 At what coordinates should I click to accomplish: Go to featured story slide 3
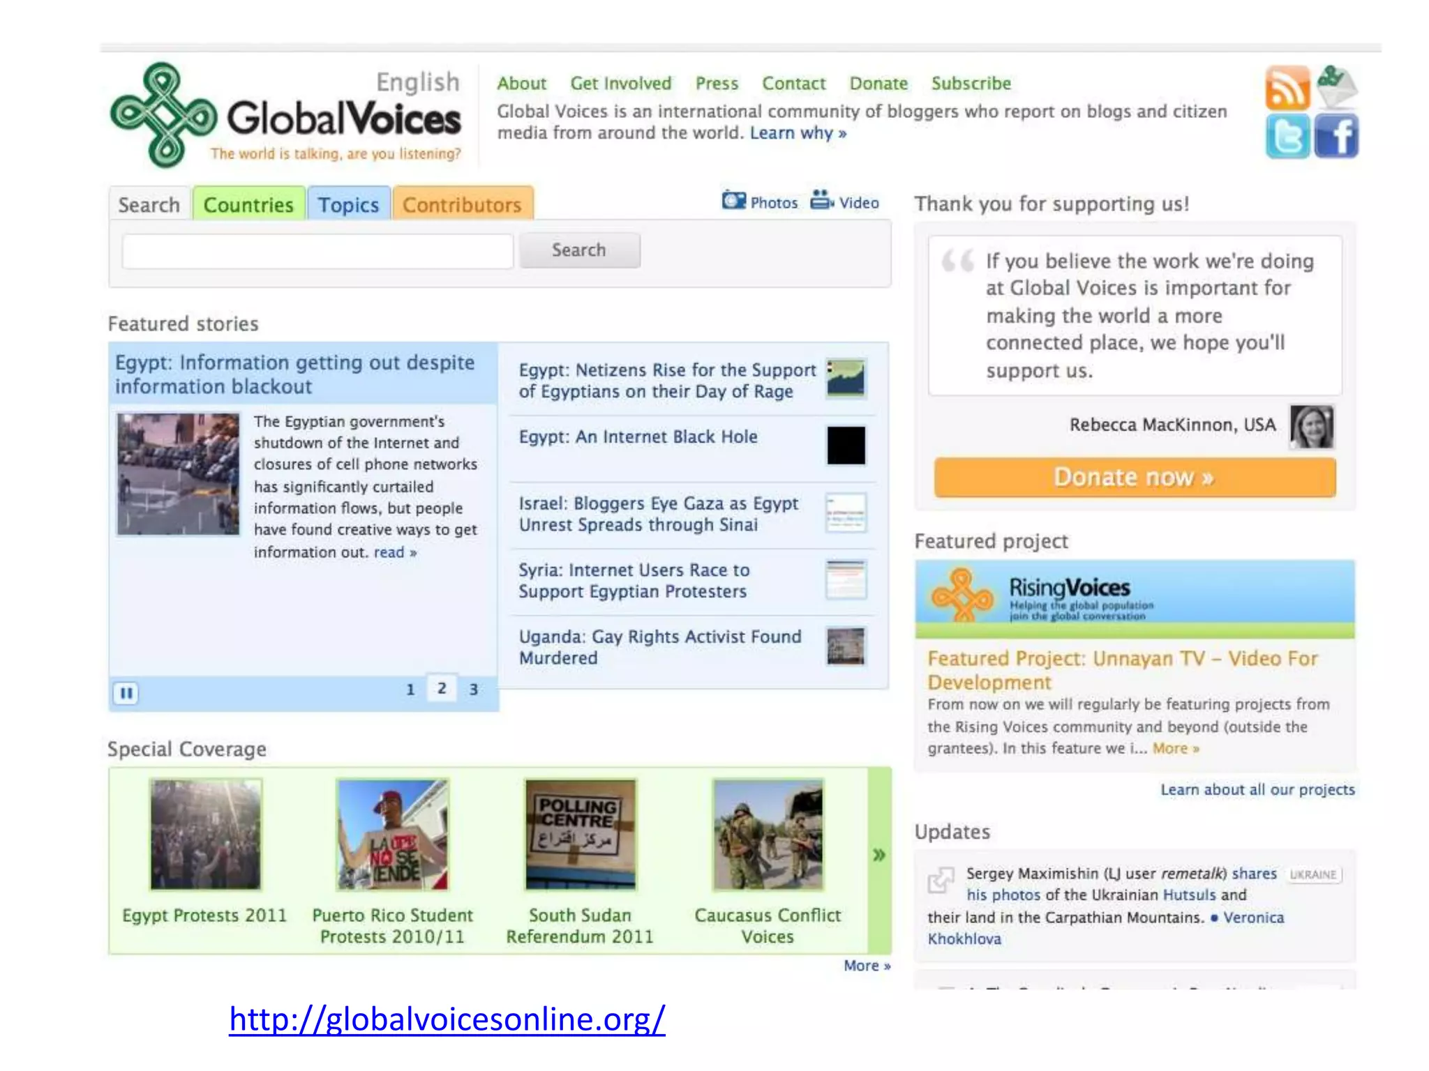474,690
